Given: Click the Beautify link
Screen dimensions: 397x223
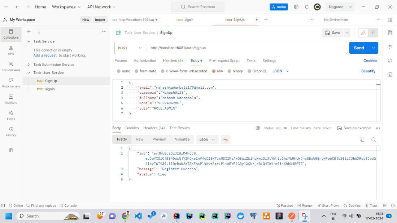Looking at the screenshot, I should click(368, 71).
